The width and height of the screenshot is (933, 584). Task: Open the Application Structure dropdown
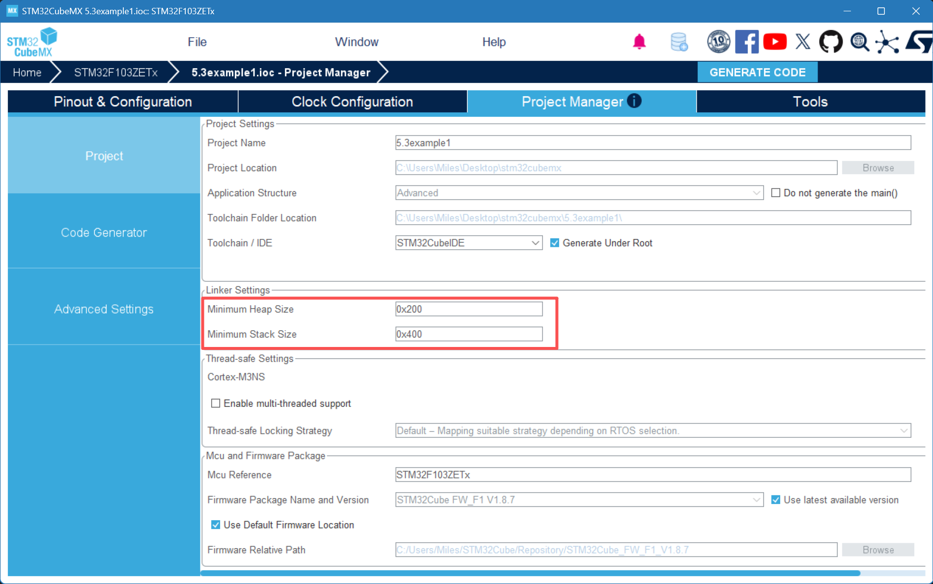579,193
